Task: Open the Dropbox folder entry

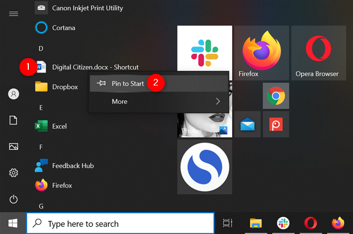Action: (57, 87)
